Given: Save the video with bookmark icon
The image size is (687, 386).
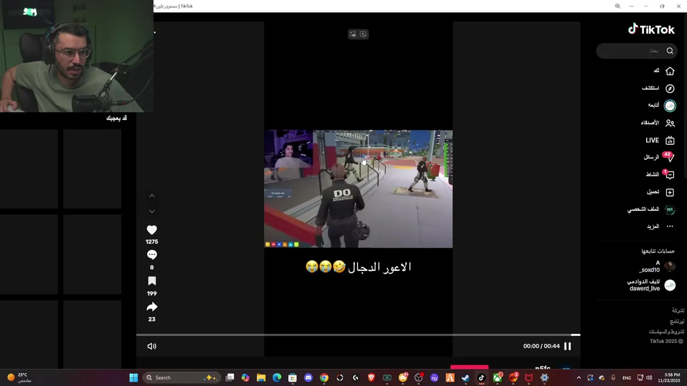Looking at the screenshot, I should coord(152,281).
